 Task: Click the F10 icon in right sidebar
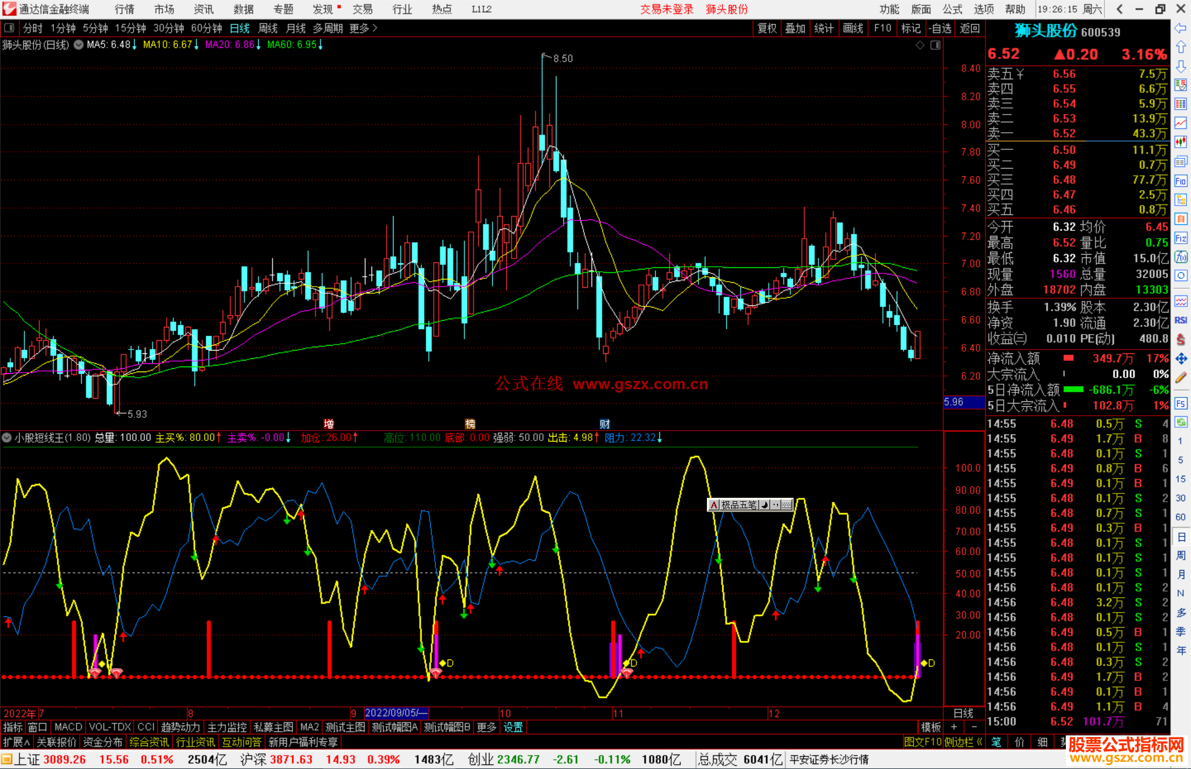pyautogui.click(x=1181, y=181)
